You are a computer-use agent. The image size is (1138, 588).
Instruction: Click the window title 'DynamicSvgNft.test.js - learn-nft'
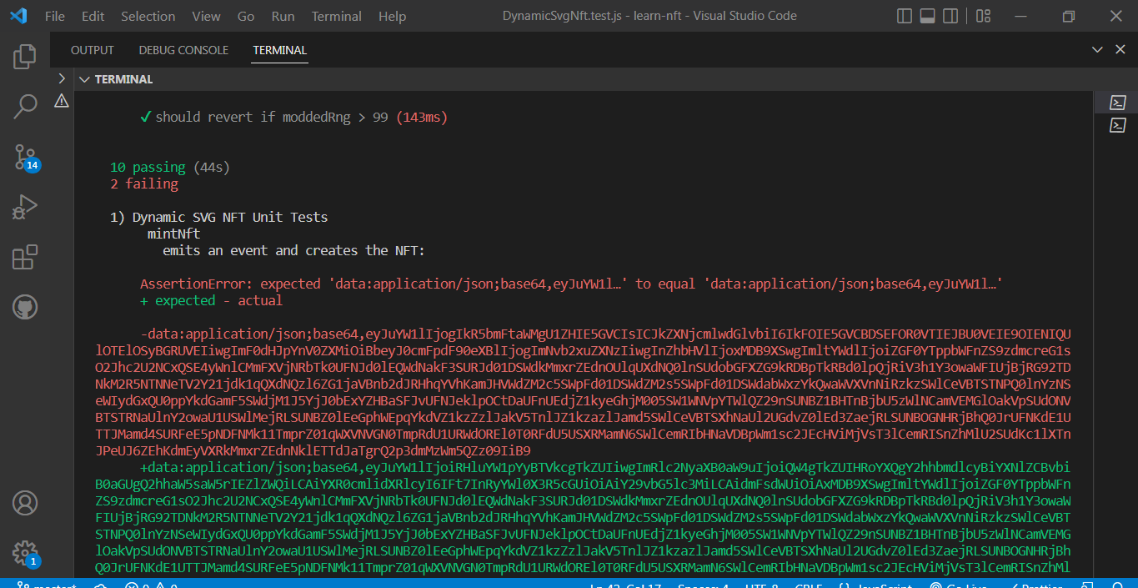[x=649, y=16]
